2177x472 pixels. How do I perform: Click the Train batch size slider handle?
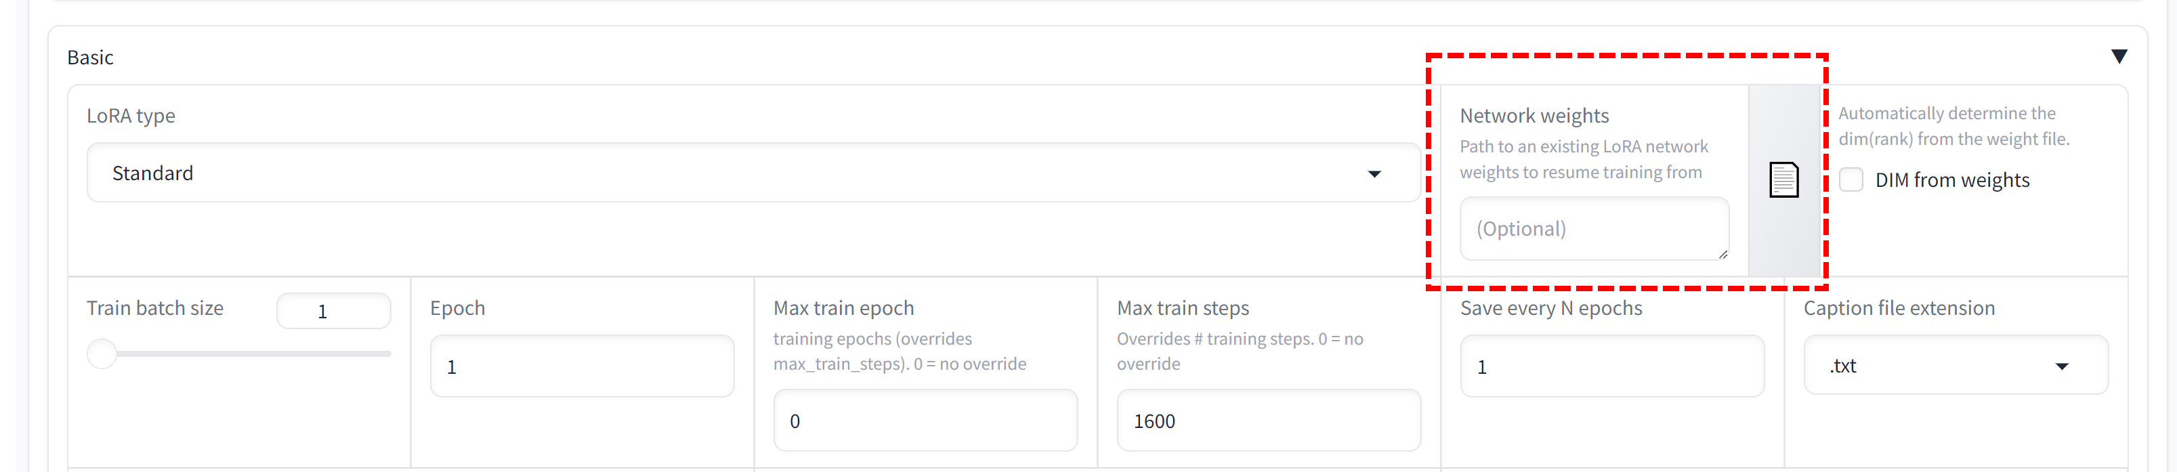pyautogui.click(x=102, y=353)
